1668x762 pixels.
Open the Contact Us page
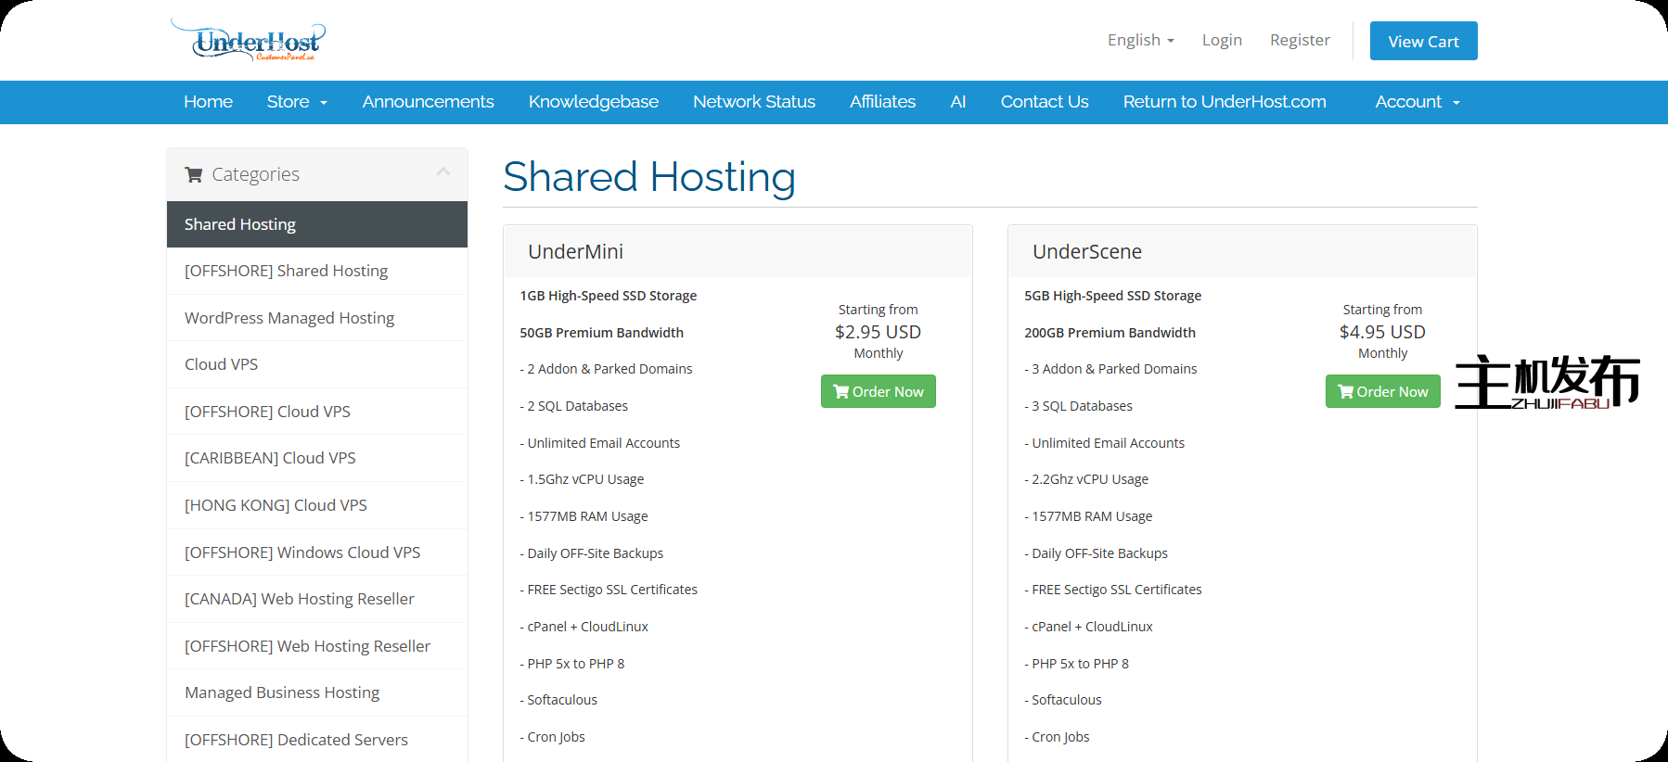tap(1045, 102)
